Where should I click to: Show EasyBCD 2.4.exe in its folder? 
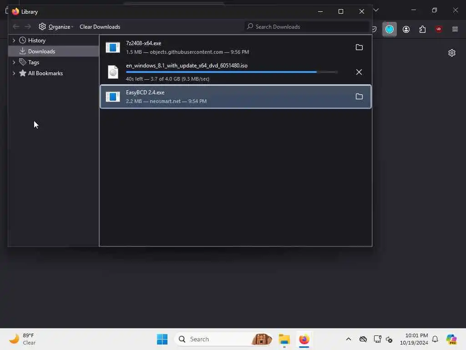pos(359,97)
